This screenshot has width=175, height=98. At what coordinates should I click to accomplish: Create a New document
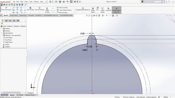52,2
